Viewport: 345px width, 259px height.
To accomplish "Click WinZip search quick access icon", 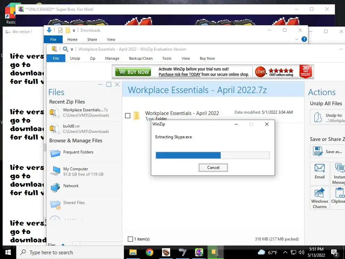I will point(65,49).
